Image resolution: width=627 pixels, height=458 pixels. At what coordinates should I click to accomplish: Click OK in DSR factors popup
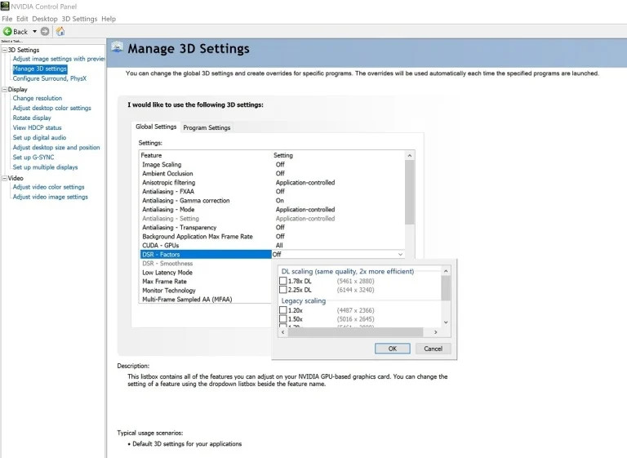[392, 348]
